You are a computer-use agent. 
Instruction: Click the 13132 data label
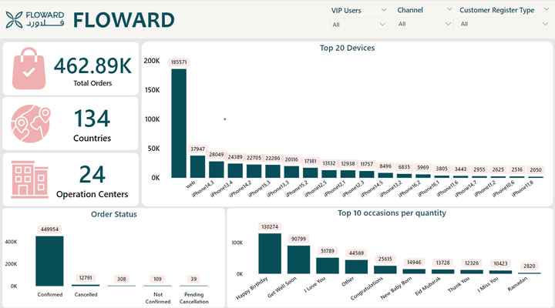(329, 163)
